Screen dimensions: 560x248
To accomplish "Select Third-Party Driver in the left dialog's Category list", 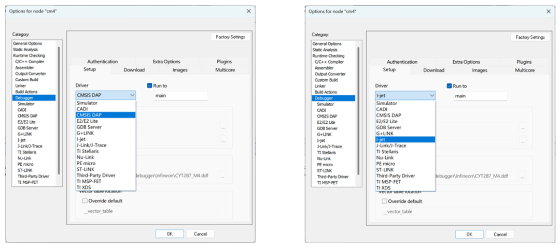I will point(34,176).
